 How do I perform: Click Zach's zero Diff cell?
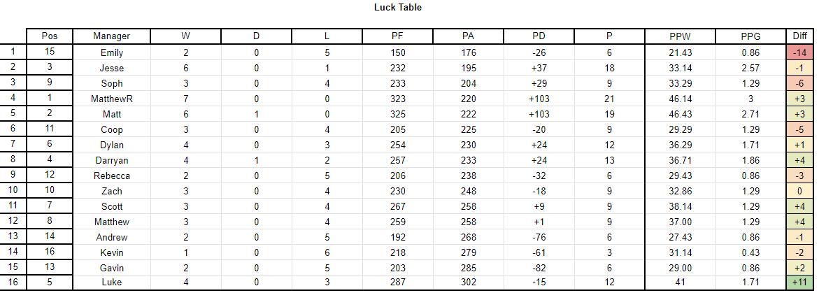[x=799, y=191]
